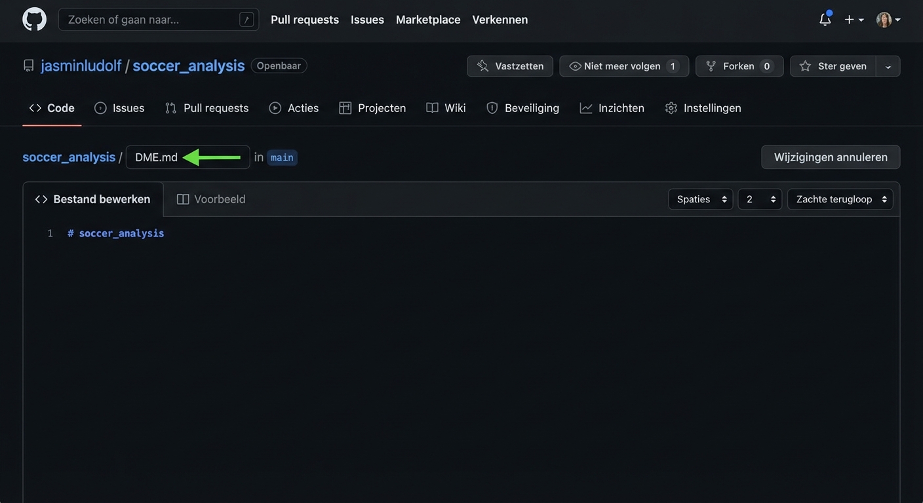Pin repository with Vastzetten button
The width and height of the screenshot is (923, 503).
tap(510, 66)
